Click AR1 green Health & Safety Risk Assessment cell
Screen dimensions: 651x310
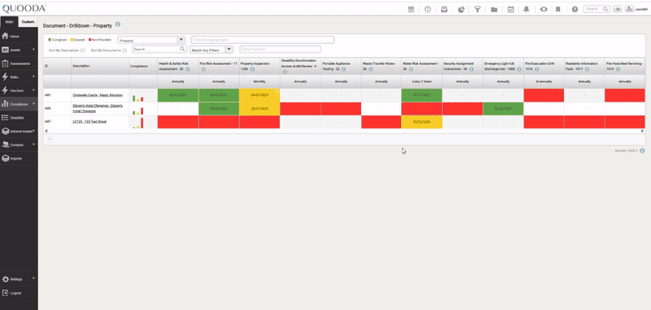coord(178,95)
